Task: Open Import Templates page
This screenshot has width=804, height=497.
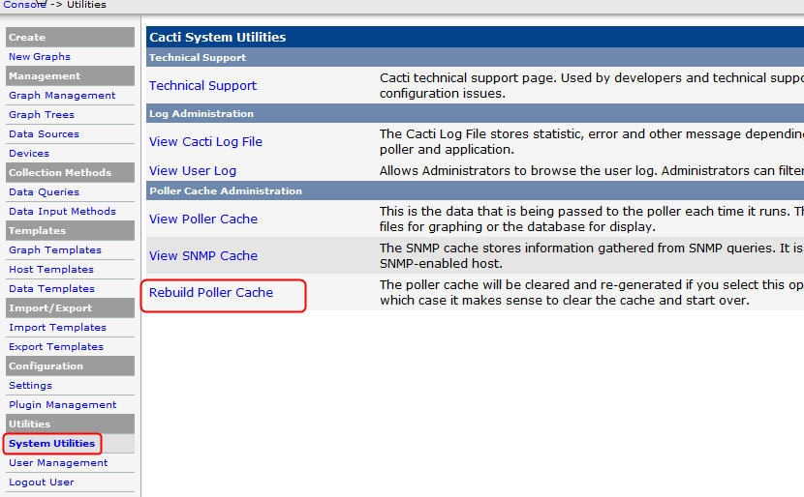Action: click(57, 328)
